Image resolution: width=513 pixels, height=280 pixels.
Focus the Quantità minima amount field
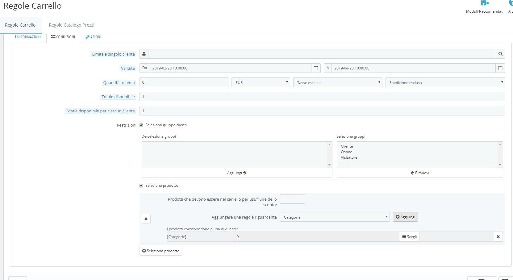[184, 82]
